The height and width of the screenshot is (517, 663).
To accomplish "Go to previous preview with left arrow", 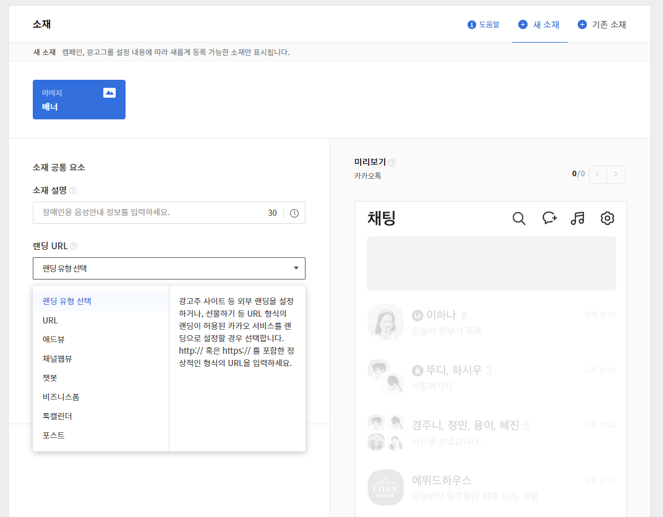I will tap(598, 174).
